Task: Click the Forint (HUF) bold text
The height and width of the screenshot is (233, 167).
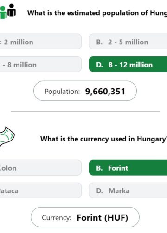Action: pos(103,218)
